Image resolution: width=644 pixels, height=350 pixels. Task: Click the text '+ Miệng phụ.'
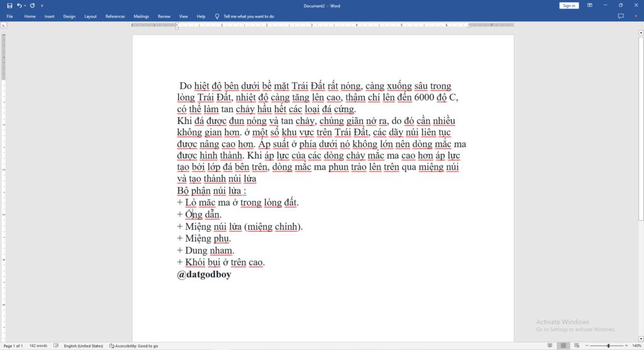pyautogui.click(x=204, y=239)
